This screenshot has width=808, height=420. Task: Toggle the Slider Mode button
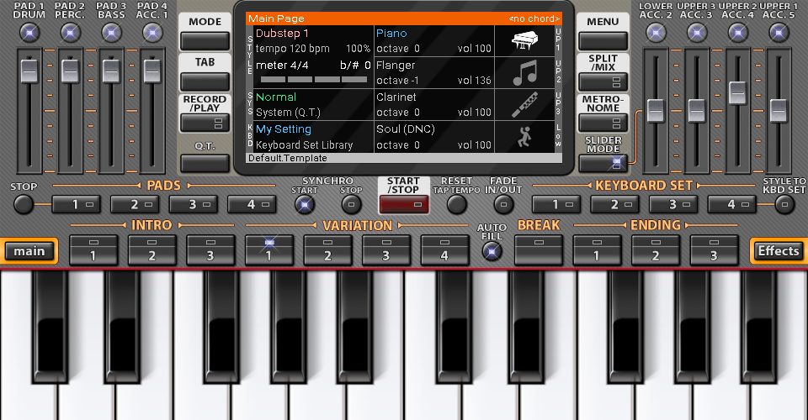click(x=603, y=164)
